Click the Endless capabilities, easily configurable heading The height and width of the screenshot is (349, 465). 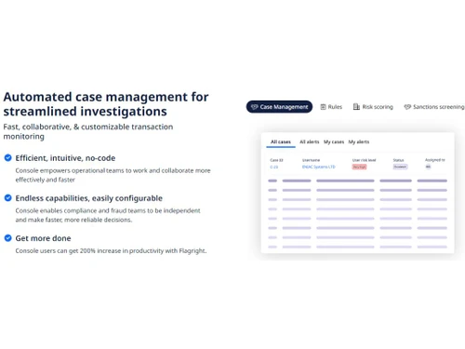pos(89,198)
